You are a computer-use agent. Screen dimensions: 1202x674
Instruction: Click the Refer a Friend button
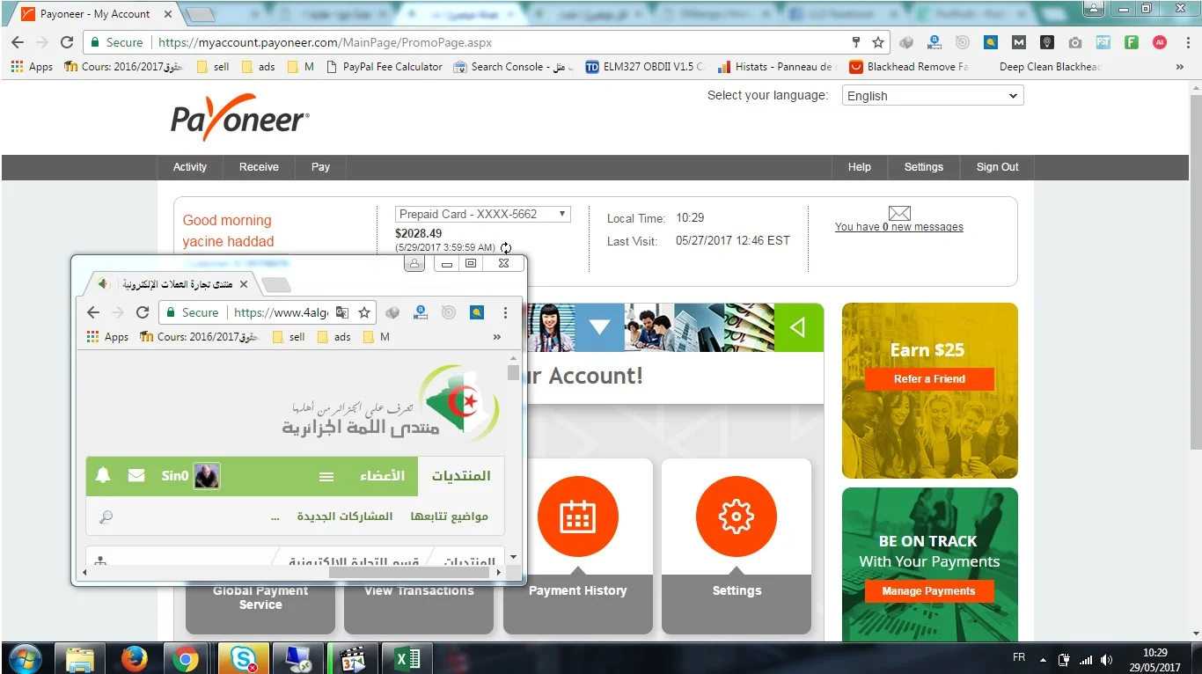(x=929, y=379)
